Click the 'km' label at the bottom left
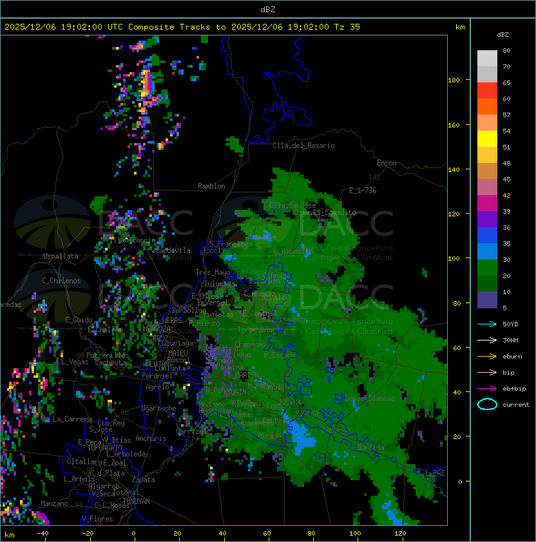 click(x=10, y=535)
